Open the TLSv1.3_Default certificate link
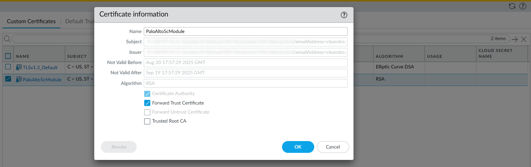Image resolution: width=531 pixels, height=167 pixels. click(40, 68)
